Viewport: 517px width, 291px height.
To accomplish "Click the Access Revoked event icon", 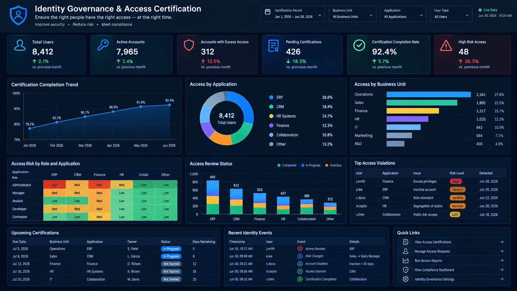I will pyautogui.click(x=300, y=249).
